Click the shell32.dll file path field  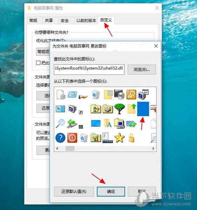pyautogui.click(x=89, y=70)
